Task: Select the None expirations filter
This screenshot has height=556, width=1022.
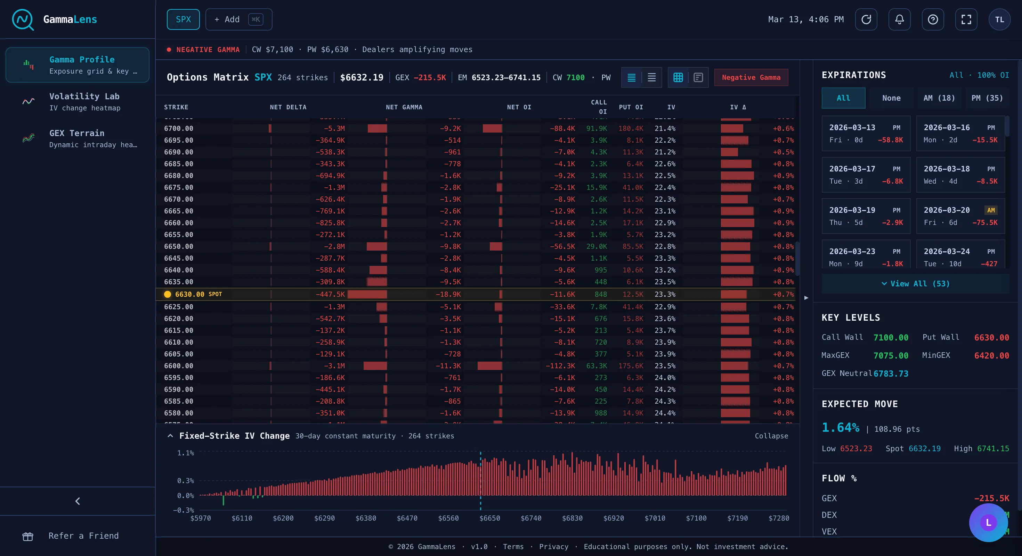Action: pos(891,98)
